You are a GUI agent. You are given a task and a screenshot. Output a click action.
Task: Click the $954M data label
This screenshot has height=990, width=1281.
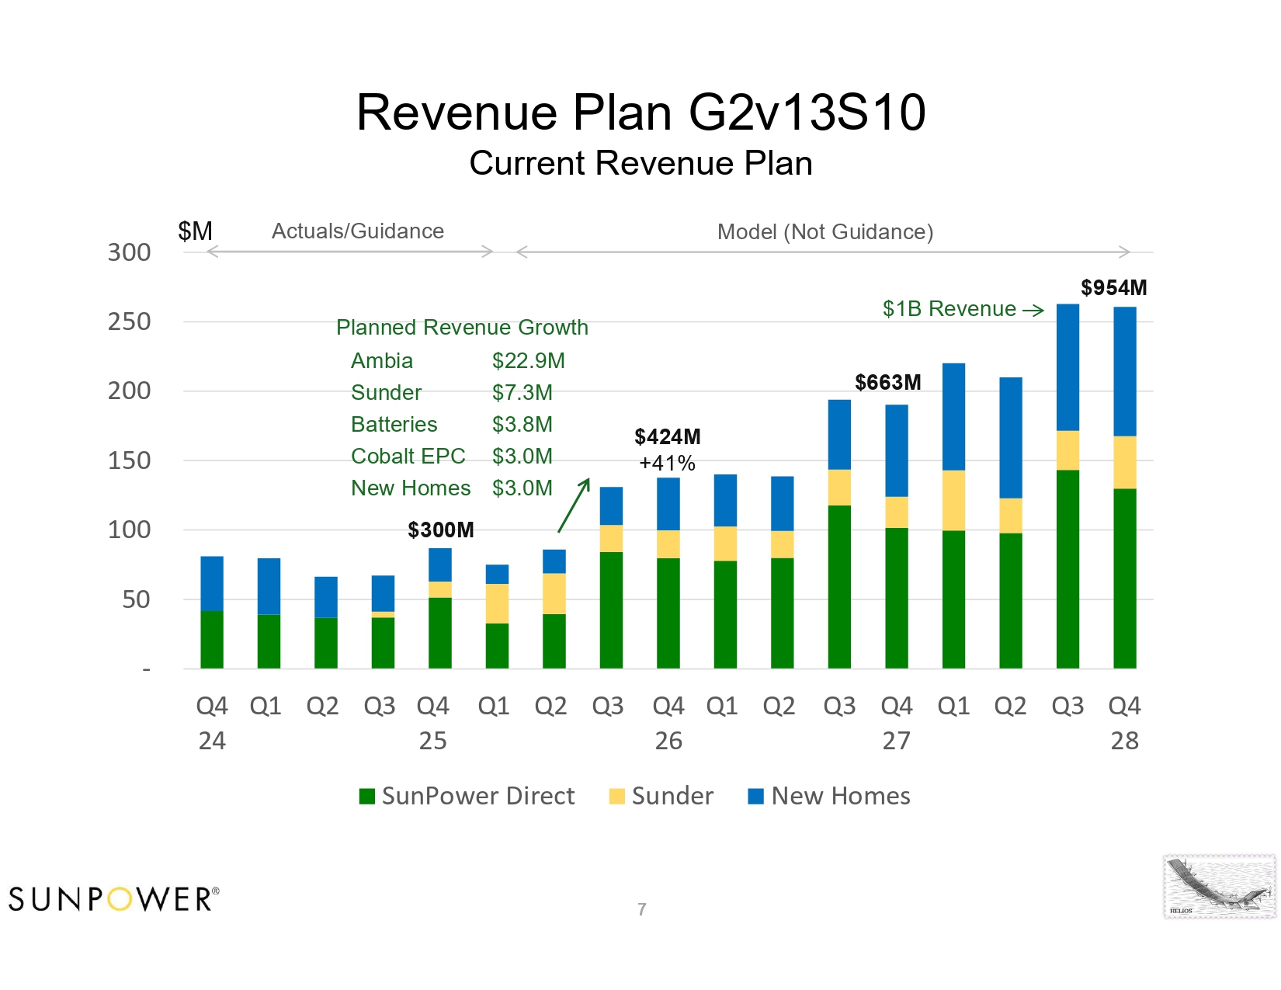pos(1113,288)
